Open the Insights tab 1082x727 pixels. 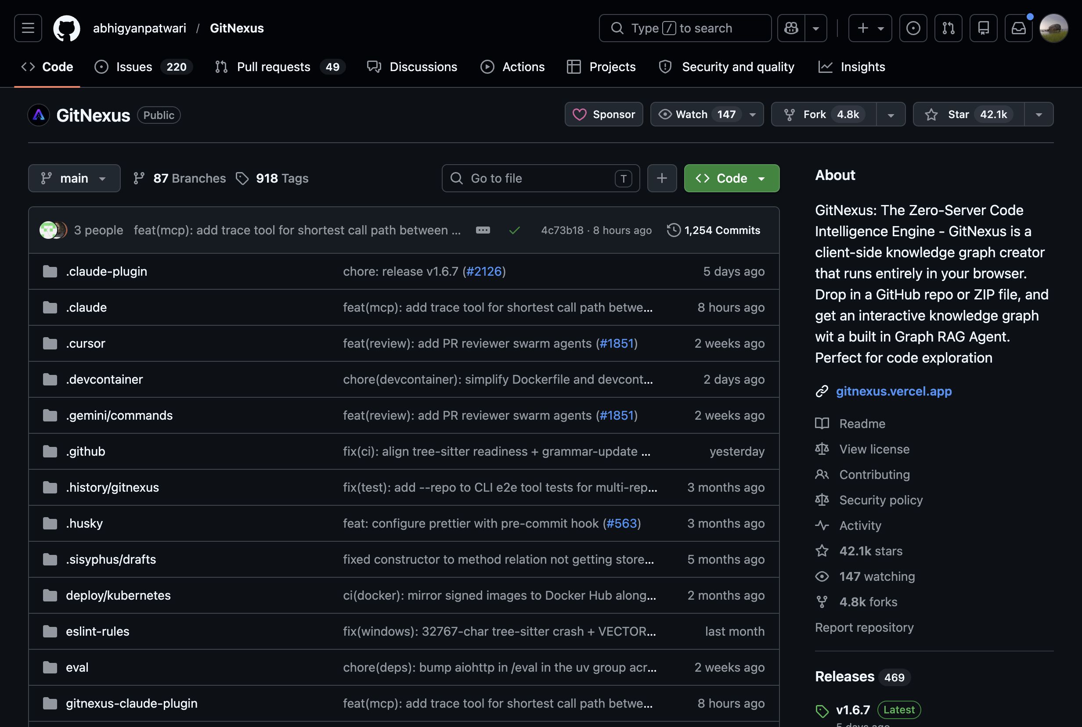pos(852,67)
